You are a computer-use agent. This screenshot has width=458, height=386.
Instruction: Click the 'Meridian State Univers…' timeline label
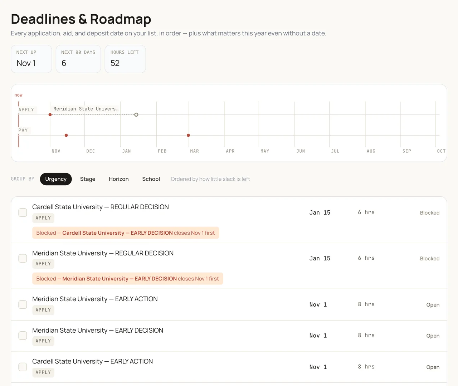pyautogui.click(x=86, y=109)
